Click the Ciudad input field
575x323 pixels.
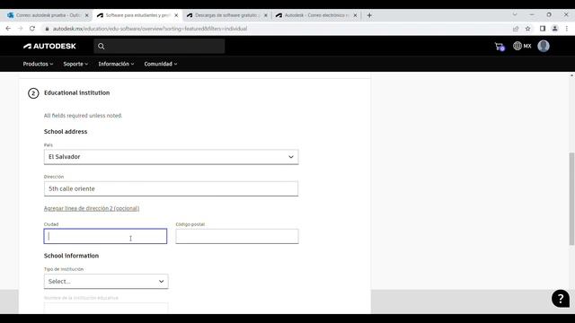[105, 236]
